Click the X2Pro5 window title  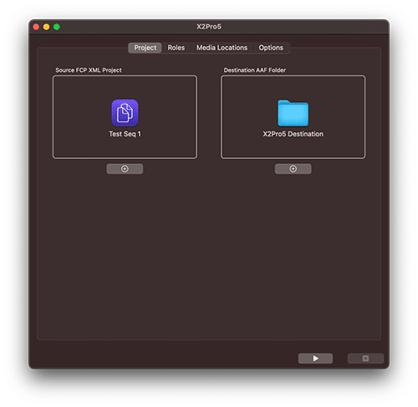(209, 27)
